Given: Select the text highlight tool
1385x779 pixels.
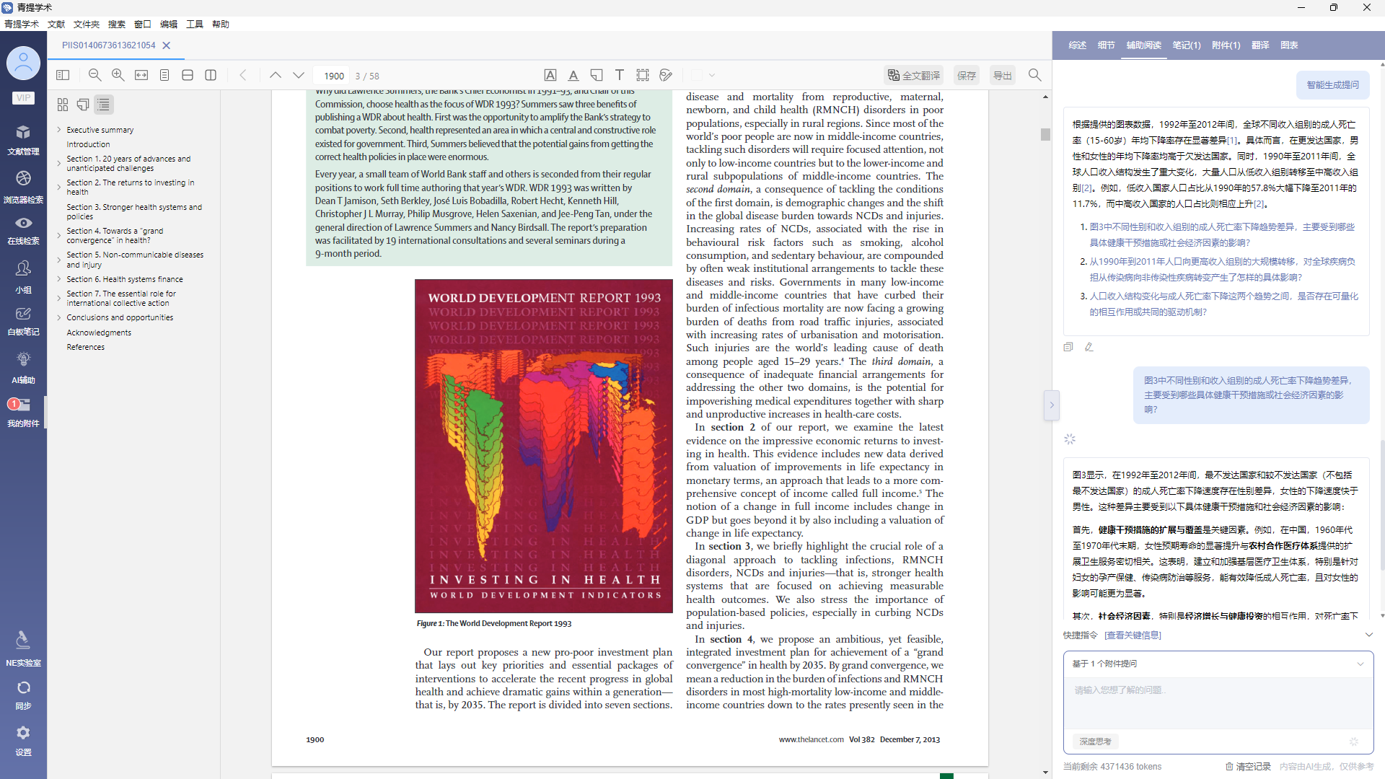Looking at the screenshot, I should [550, 75].
